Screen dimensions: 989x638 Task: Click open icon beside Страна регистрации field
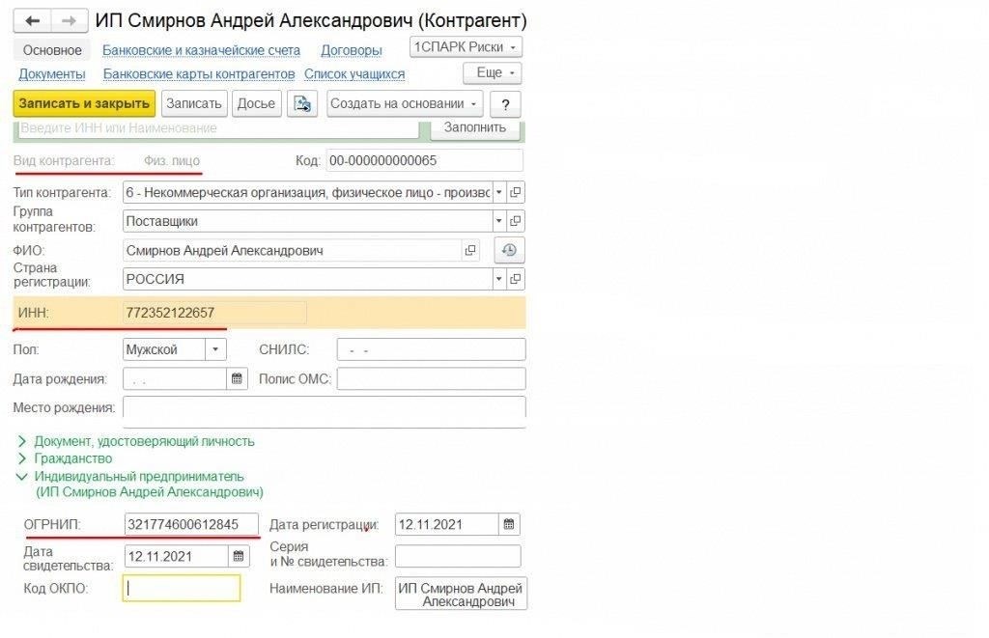coord(516,280)
